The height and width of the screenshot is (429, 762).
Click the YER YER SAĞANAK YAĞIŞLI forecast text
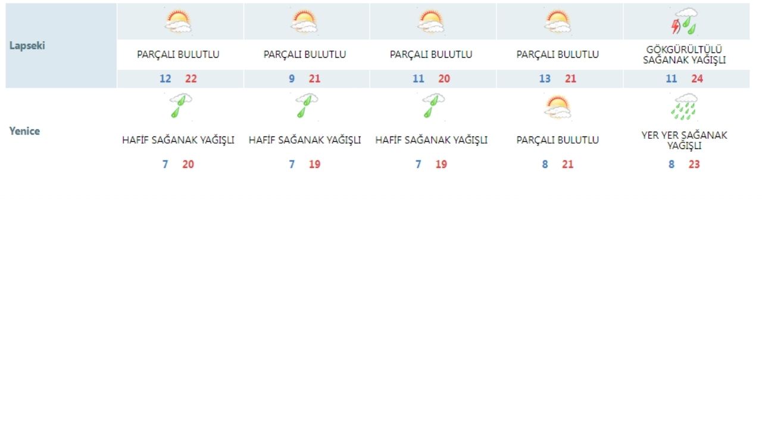click(684, 140)
